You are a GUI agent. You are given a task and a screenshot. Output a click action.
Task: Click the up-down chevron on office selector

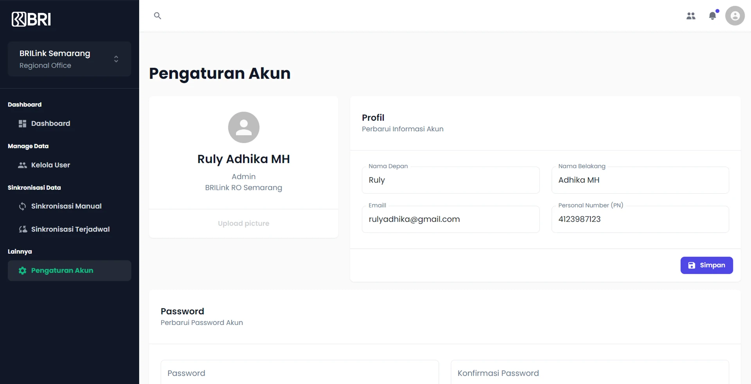click(116, 59)
